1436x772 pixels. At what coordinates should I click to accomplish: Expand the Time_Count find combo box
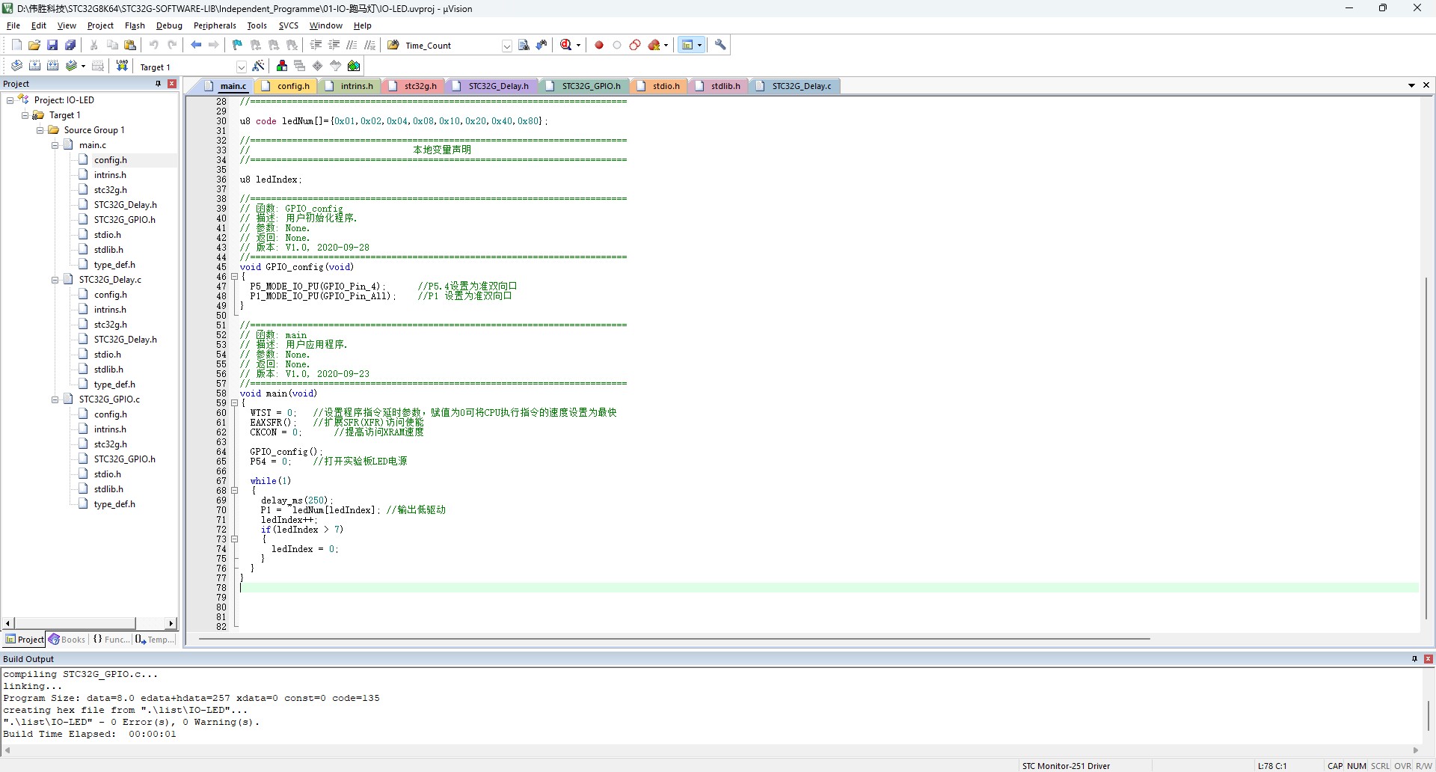point(506,46)
